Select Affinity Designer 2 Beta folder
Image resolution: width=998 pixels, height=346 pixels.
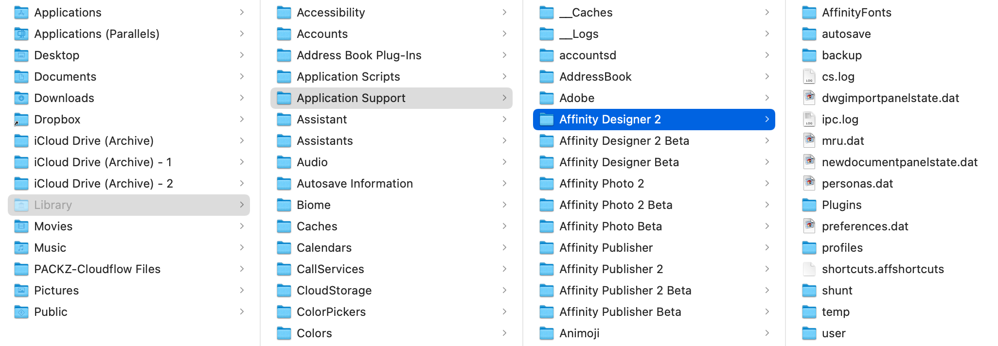tap(654, 141)
